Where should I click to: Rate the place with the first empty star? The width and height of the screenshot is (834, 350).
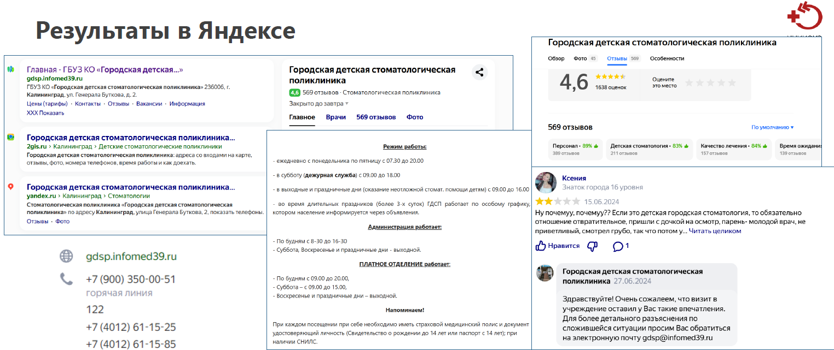690,82
